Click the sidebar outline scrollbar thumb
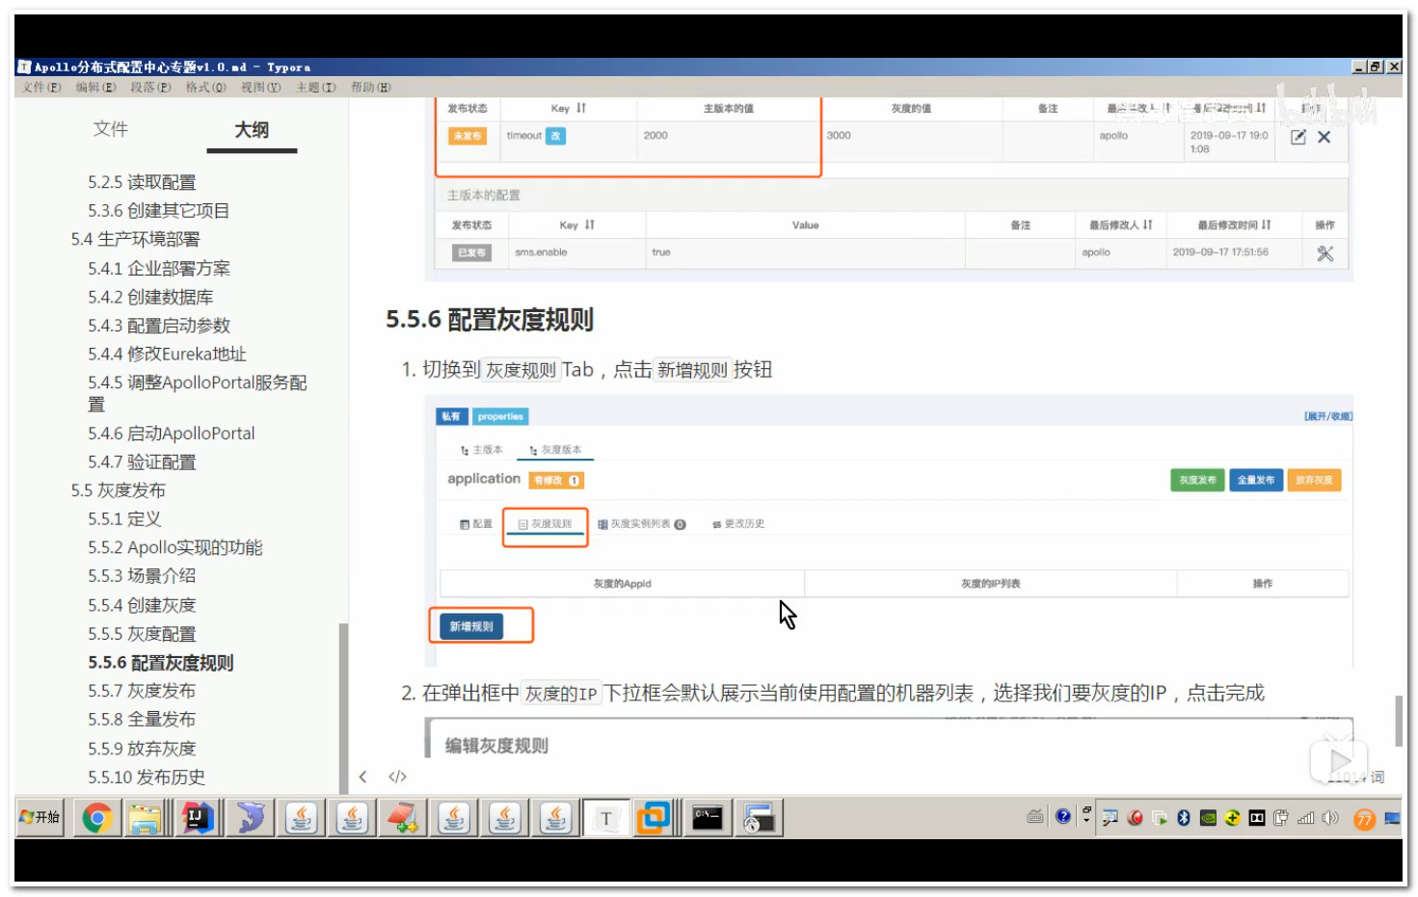The width and height of the screenshot is (1418, 897). 343,708
